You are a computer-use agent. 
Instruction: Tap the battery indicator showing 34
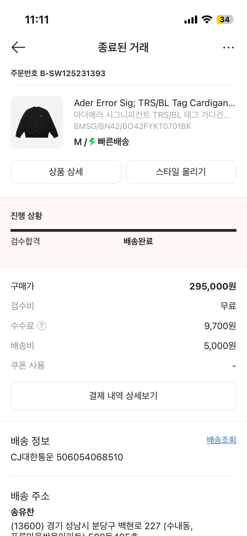tap(225, 20)
